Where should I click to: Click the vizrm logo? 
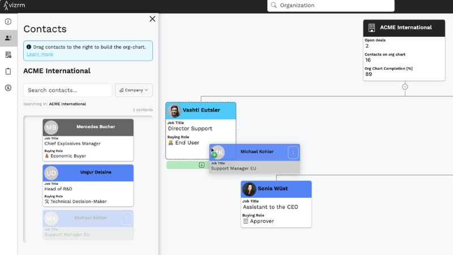tap(15, 5)
